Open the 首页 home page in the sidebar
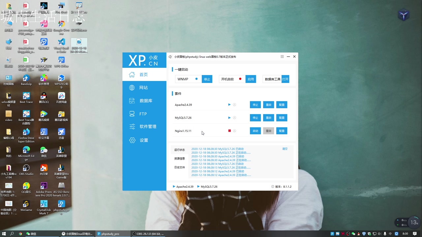The image size is (422, 237). 144,75
